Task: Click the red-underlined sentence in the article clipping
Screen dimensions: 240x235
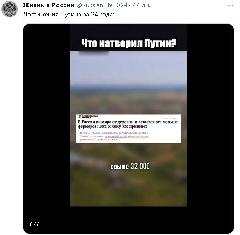Action: [x=114, y=138]
